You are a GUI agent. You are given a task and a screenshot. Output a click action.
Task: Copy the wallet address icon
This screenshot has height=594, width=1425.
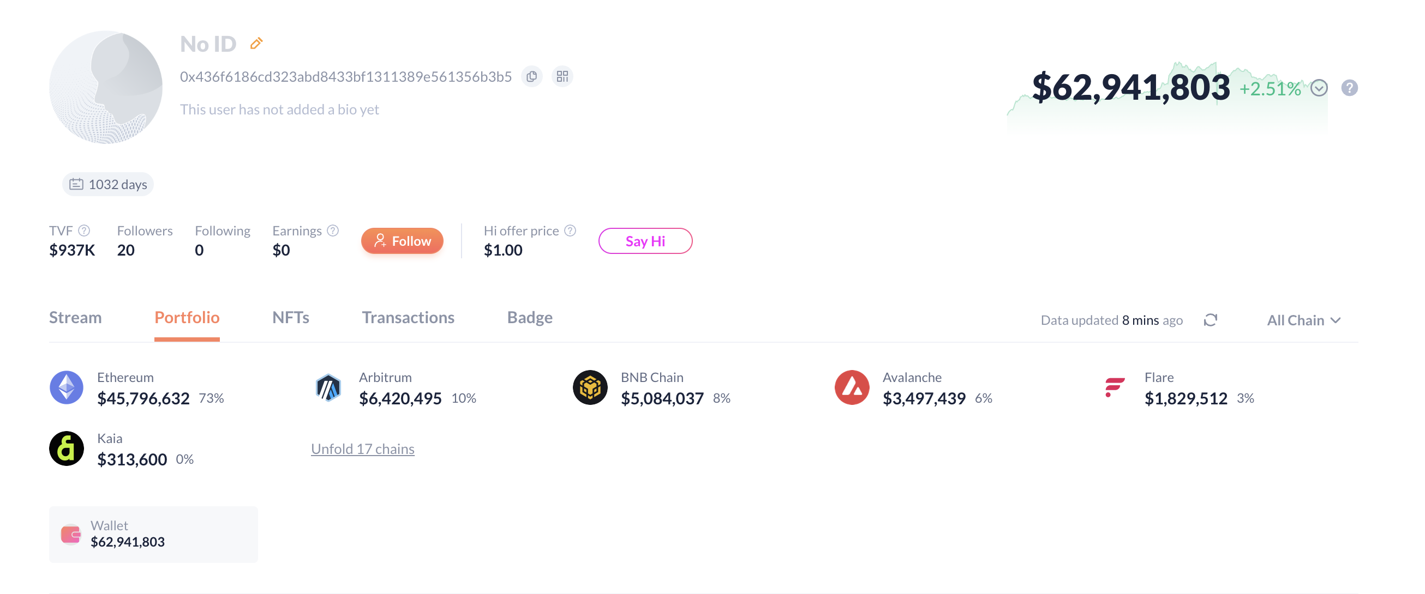531,76
